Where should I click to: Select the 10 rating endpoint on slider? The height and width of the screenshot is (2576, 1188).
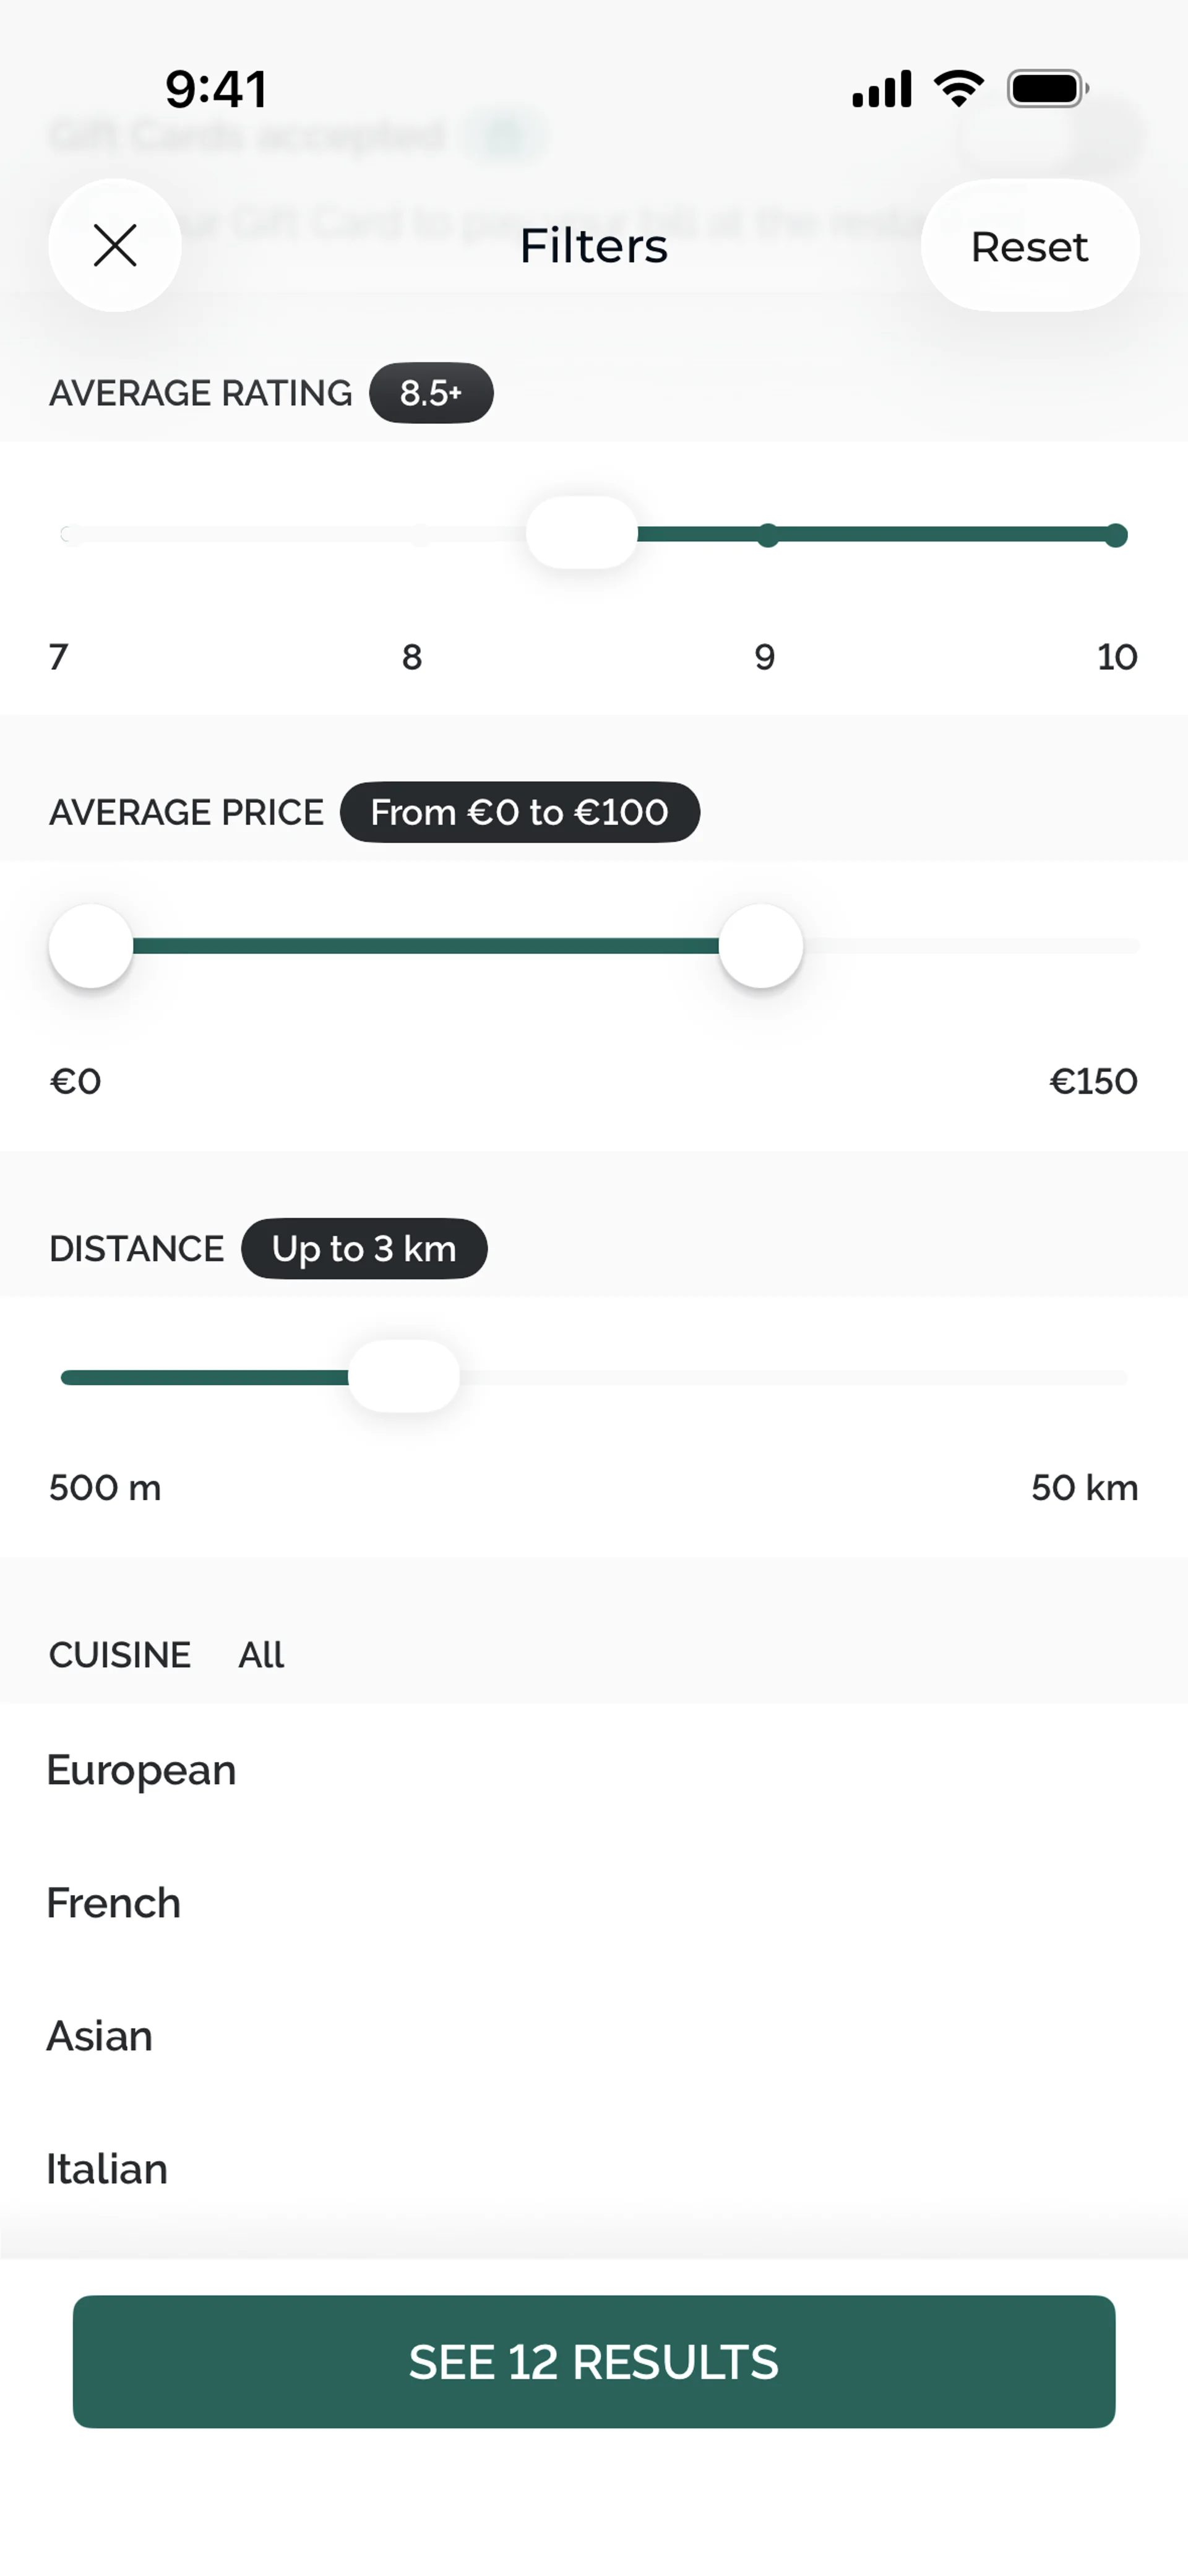pos(1116,535)
